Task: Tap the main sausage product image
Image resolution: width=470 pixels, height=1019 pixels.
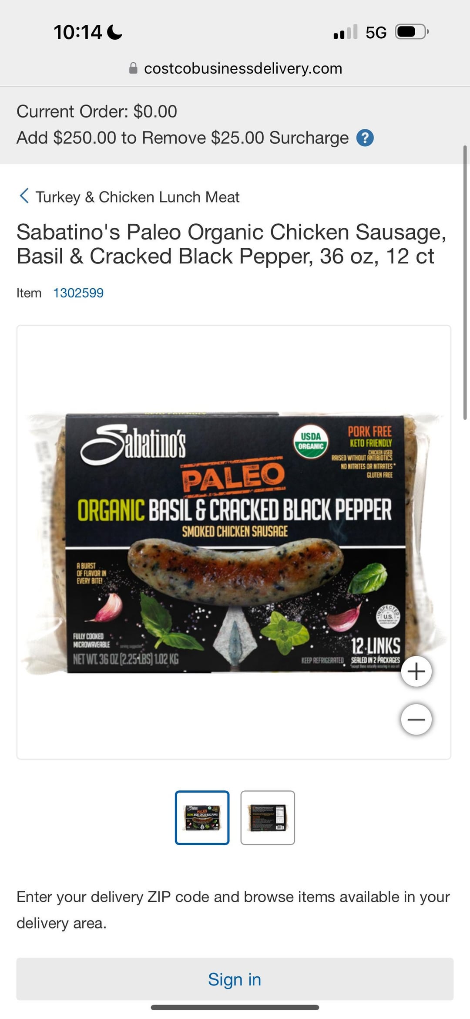Action: point(234,542)
